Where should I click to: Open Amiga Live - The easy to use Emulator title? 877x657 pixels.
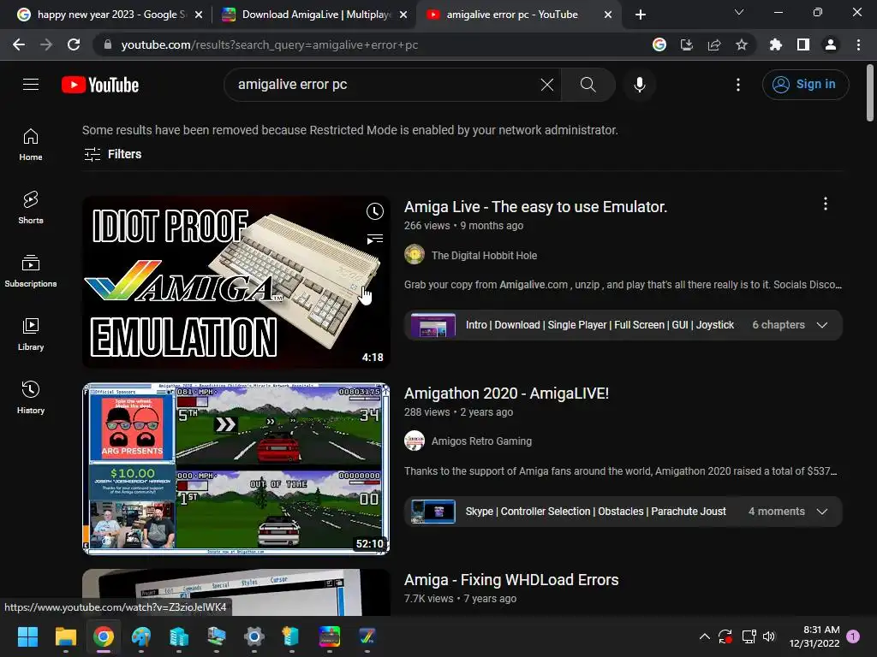535,207
